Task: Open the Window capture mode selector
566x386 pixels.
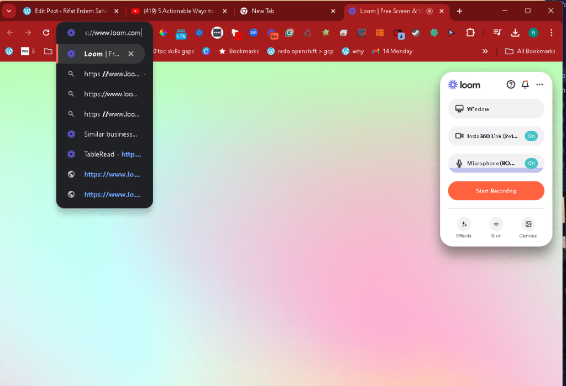Action: (496, 109)
